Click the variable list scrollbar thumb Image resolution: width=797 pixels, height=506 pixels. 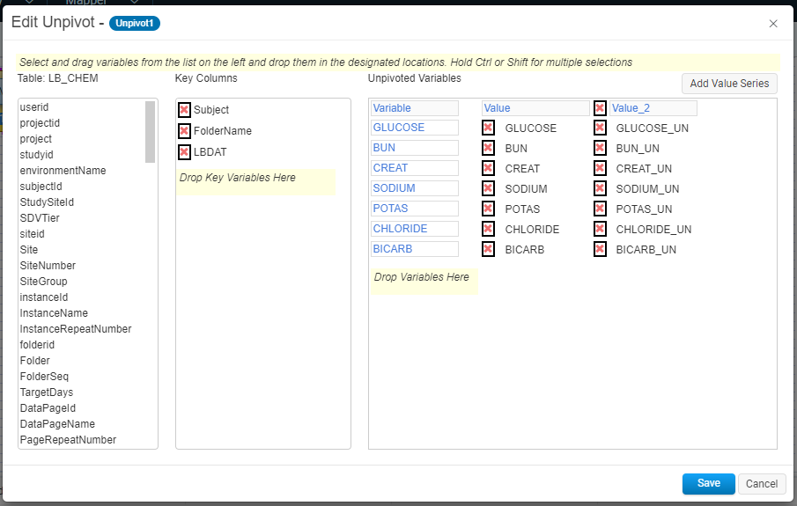click(150, 132)
